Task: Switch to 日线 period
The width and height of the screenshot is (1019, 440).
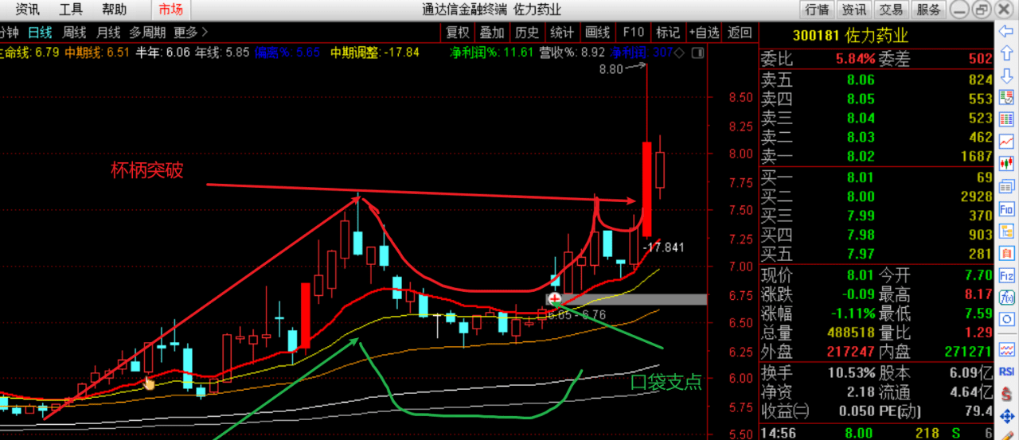Action: 40,32
